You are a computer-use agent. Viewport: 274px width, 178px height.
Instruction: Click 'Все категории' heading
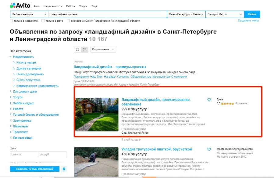coord(20,51)
